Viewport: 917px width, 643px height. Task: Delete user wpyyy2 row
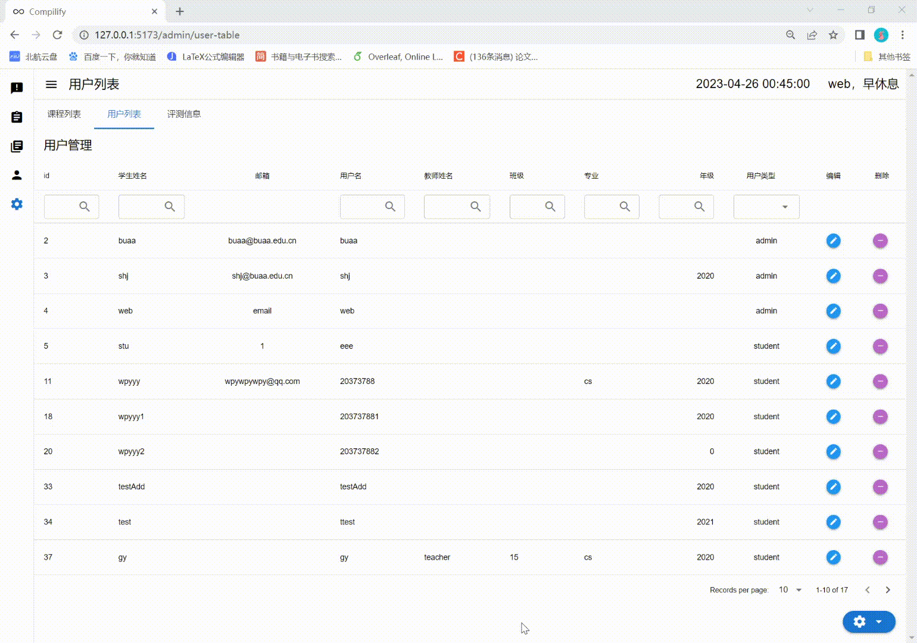[880, 451]
